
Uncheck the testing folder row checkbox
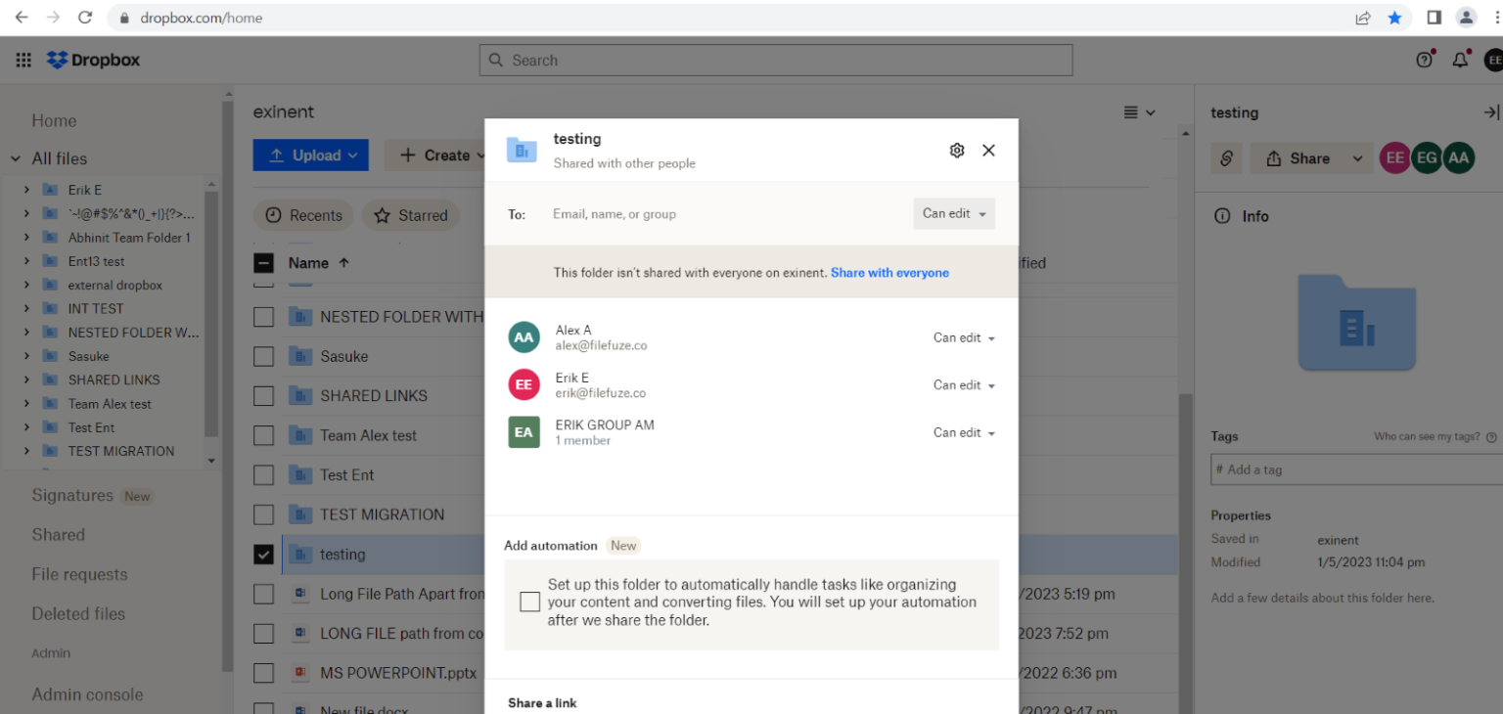[x=263, y=554]
